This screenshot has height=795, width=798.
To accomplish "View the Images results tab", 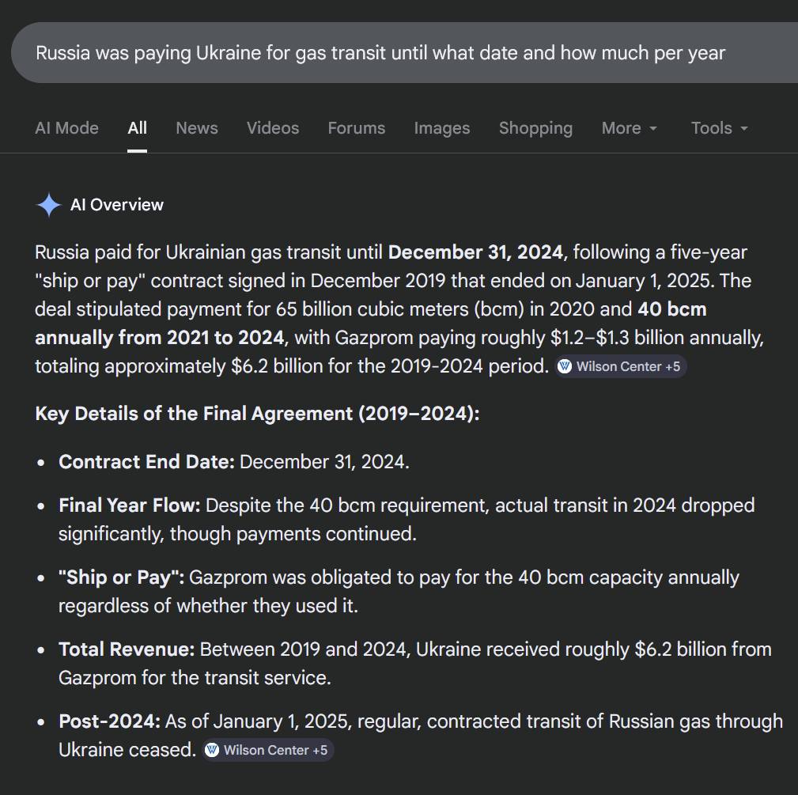I will pyautogui.click(x=442, y=128).
